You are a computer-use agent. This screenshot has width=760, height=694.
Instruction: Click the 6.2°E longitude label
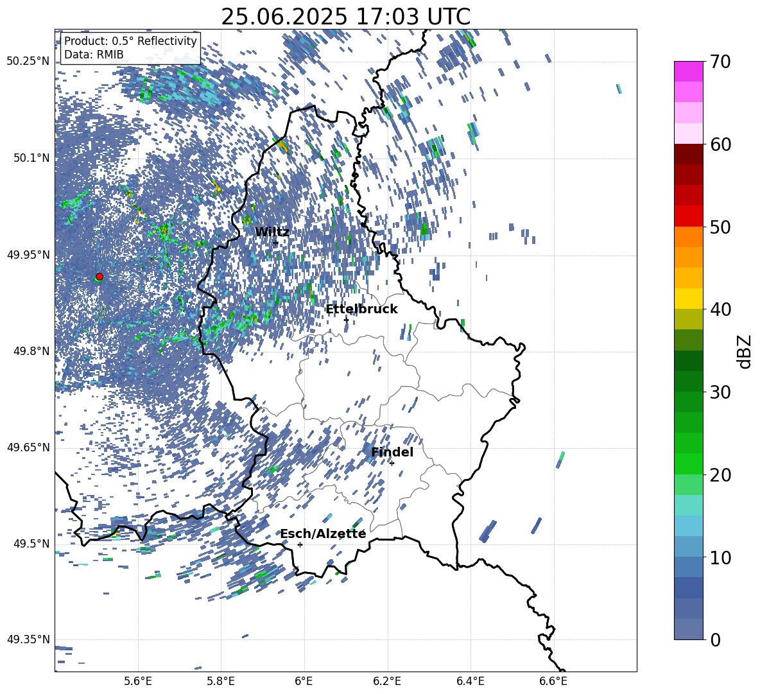click(387, 681)
